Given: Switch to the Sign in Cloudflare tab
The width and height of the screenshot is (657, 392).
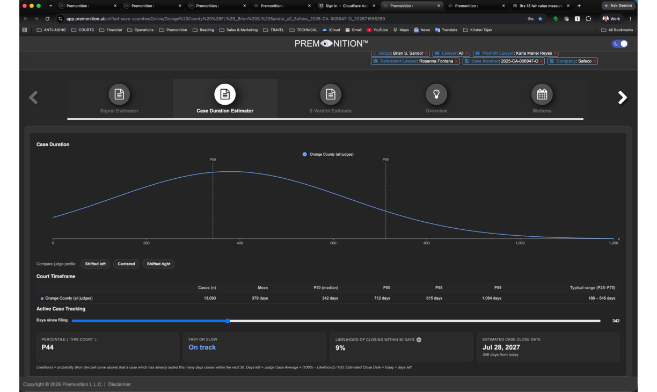Looking at the screenshot, I should [348, 5].
